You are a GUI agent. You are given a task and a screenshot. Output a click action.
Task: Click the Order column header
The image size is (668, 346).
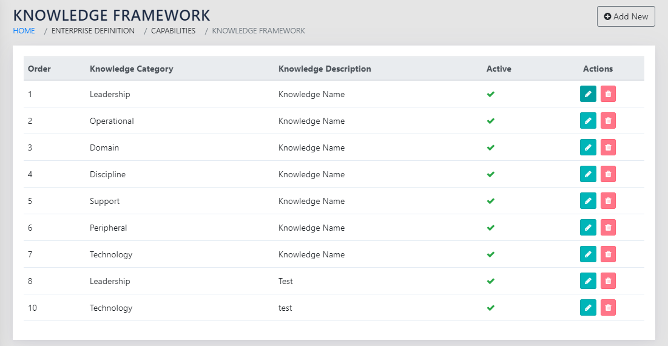pos(39,69)
